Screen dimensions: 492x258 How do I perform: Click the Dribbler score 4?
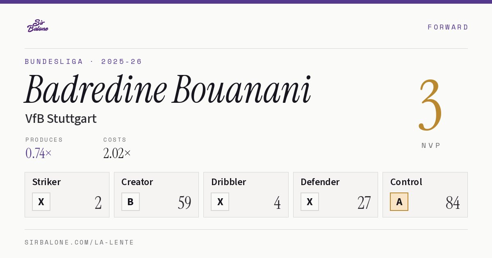click(278, 203)
